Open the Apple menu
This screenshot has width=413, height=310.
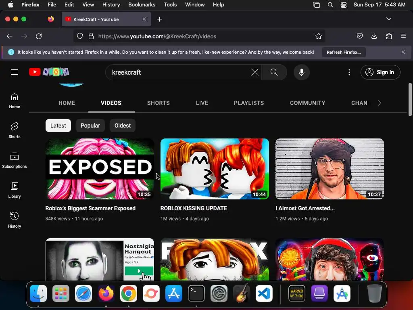coord(11,5)
